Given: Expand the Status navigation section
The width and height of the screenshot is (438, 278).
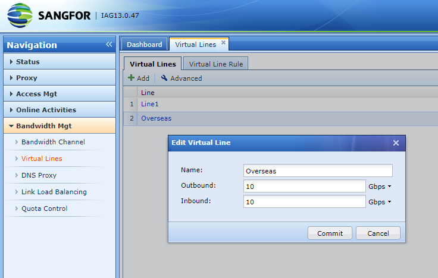Looking at the screenshot, I should click(x=60, y=62).
